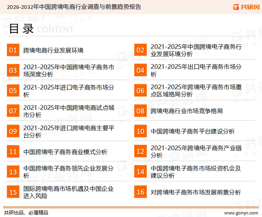262x217 pixels.
Task: Select chapter 2021-2025年出口电子商务市场分析
Action: tap(196, 70)
